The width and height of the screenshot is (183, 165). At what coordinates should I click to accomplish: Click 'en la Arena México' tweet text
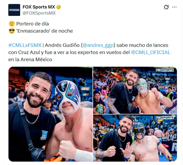click(30, 60)
